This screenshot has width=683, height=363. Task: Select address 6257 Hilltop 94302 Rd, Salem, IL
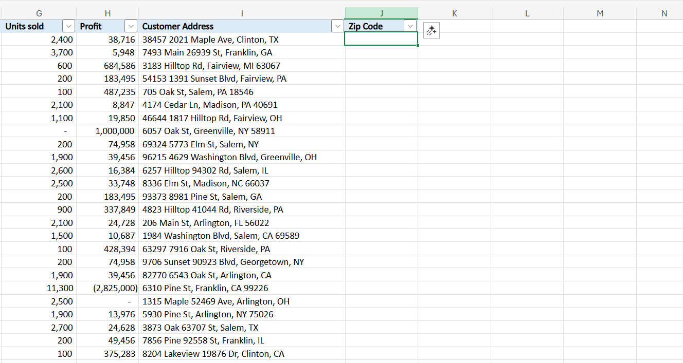click(x=242, y=170)
